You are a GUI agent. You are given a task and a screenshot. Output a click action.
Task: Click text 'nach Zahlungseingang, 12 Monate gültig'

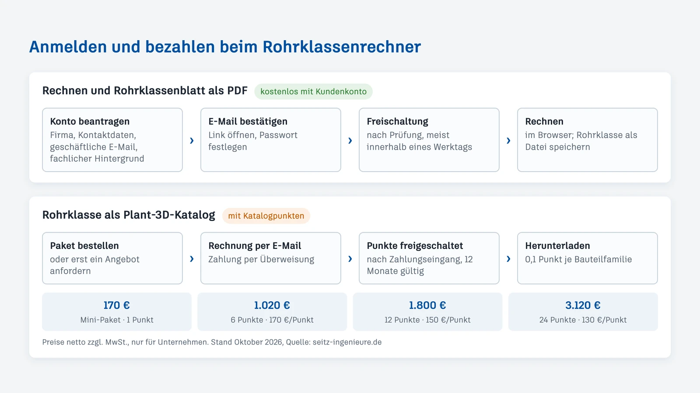click(420, 265)
